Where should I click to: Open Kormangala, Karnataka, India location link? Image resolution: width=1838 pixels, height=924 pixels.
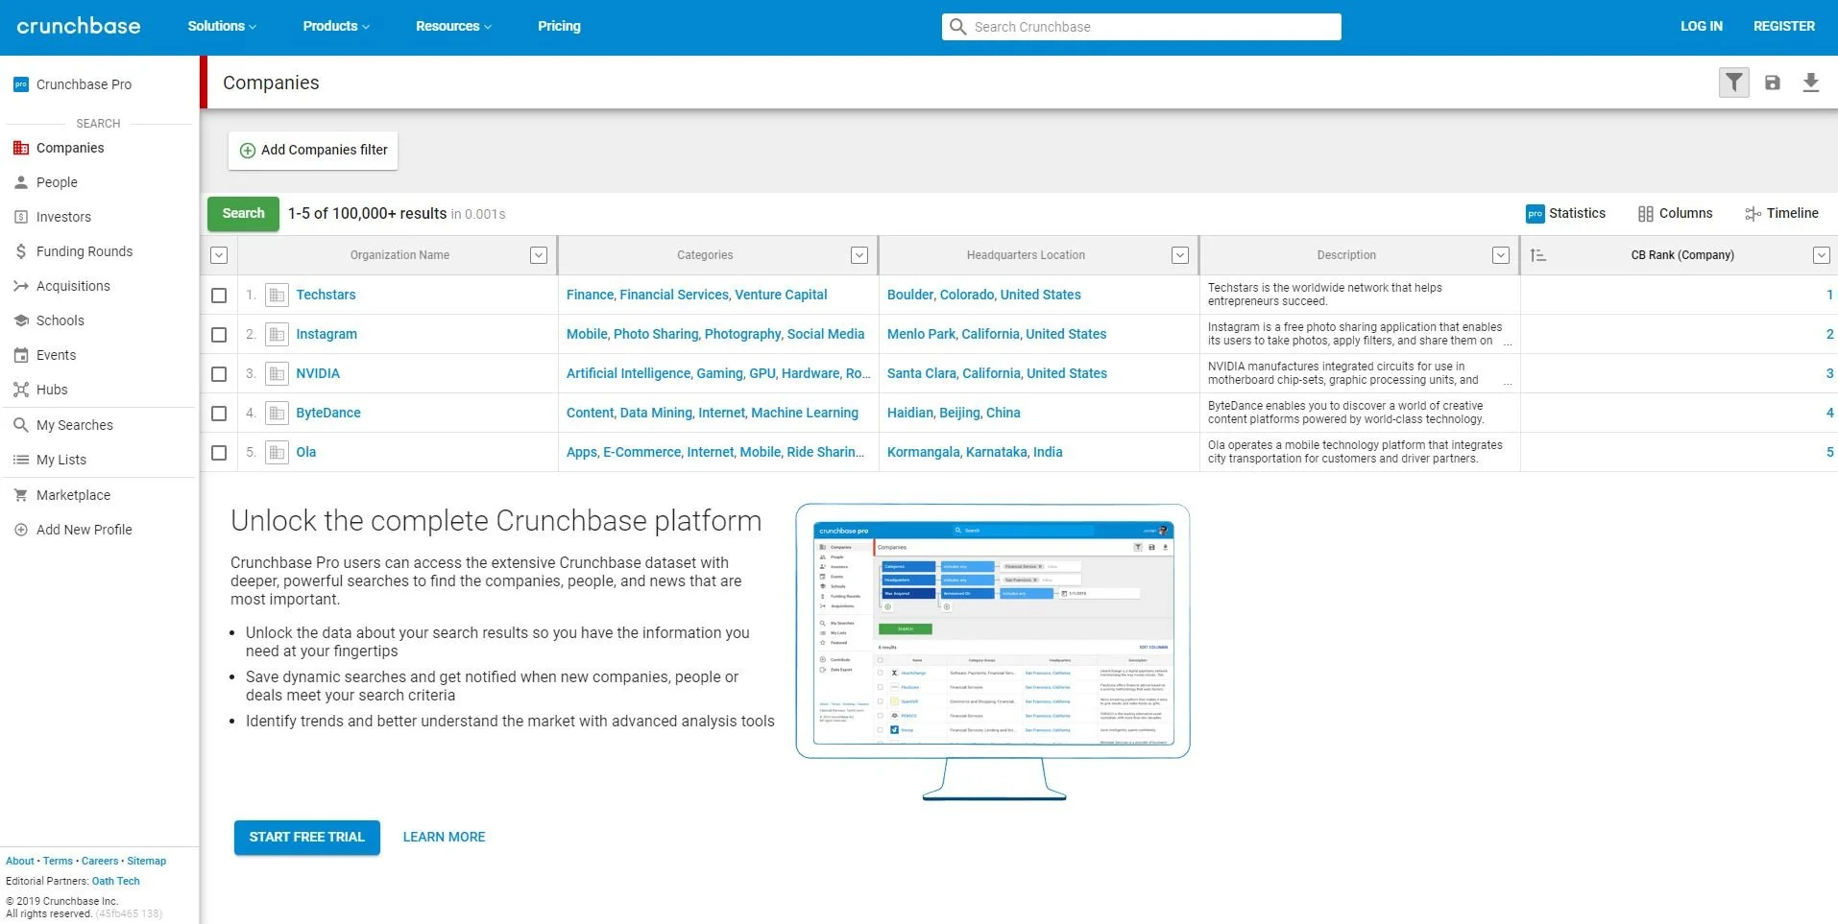click(x=975, y=452)
